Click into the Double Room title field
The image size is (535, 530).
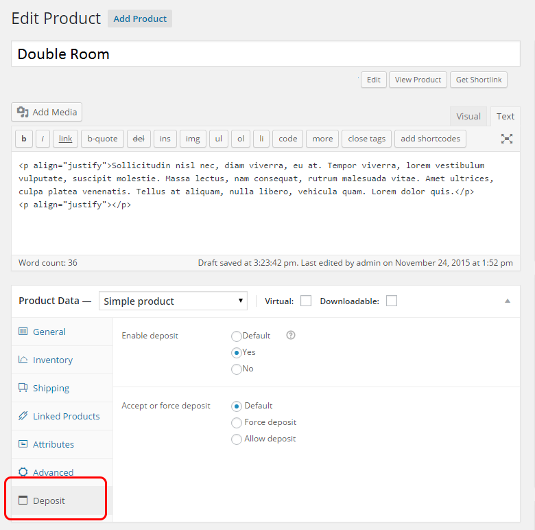[x=266, y=54]
